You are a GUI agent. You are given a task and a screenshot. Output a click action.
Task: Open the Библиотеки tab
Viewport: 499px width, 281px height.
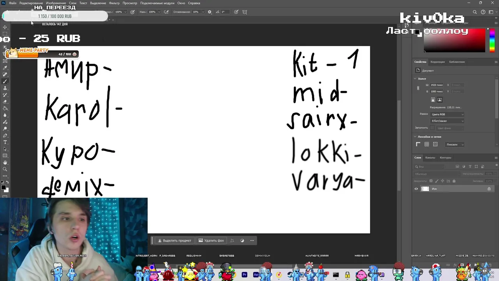457,62
